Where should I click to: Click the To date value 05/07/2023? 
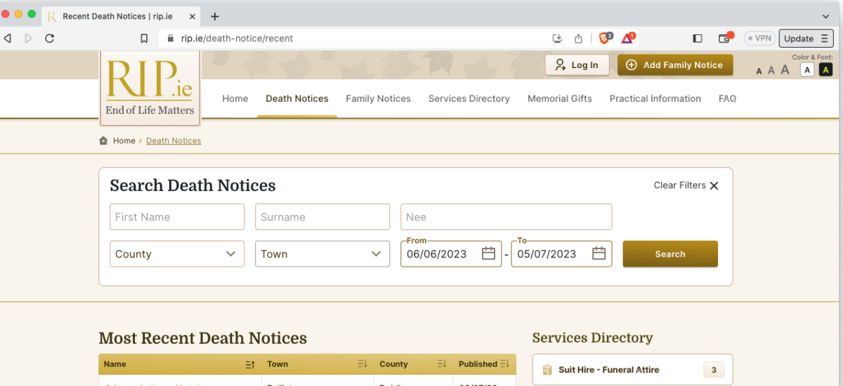pyautogui.click(x=547, y=254)
